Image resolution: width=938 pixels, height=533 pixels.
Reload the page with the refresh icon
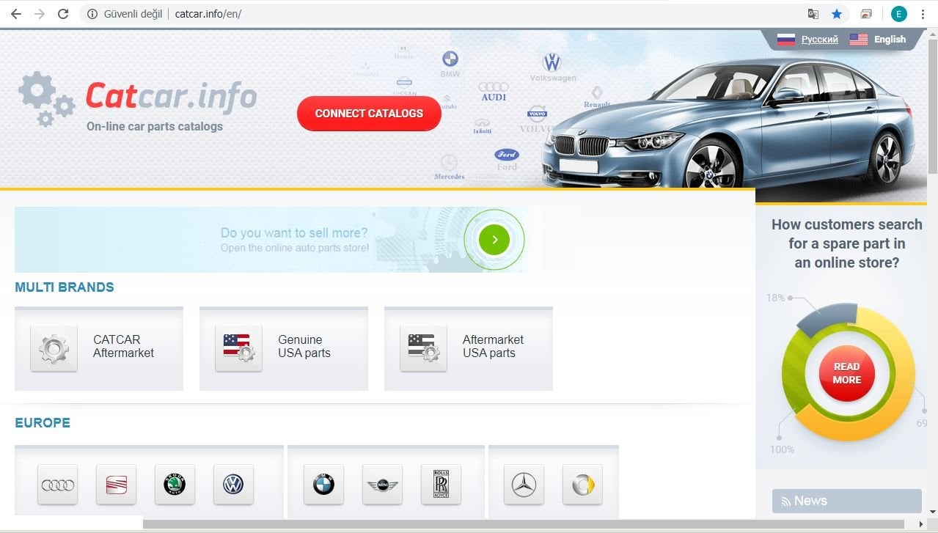point(63,14)
